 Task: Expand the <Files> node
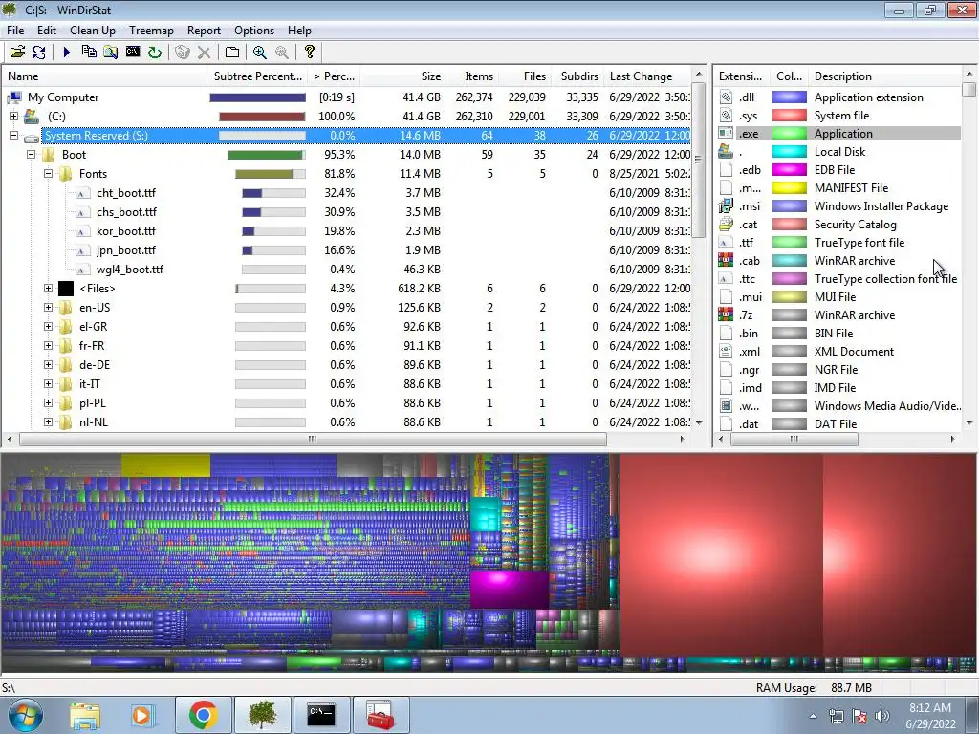pyautogui.click(x=48, y=289)
